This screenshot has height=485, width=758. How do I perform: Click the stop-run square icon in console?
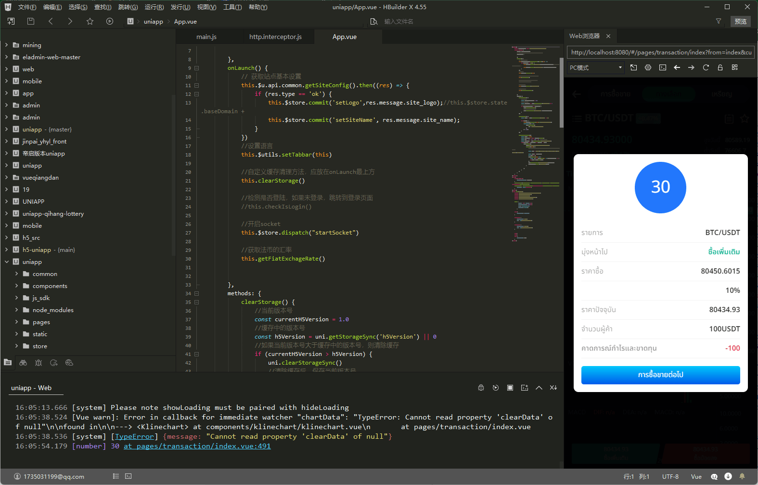(x=510, y=388)
